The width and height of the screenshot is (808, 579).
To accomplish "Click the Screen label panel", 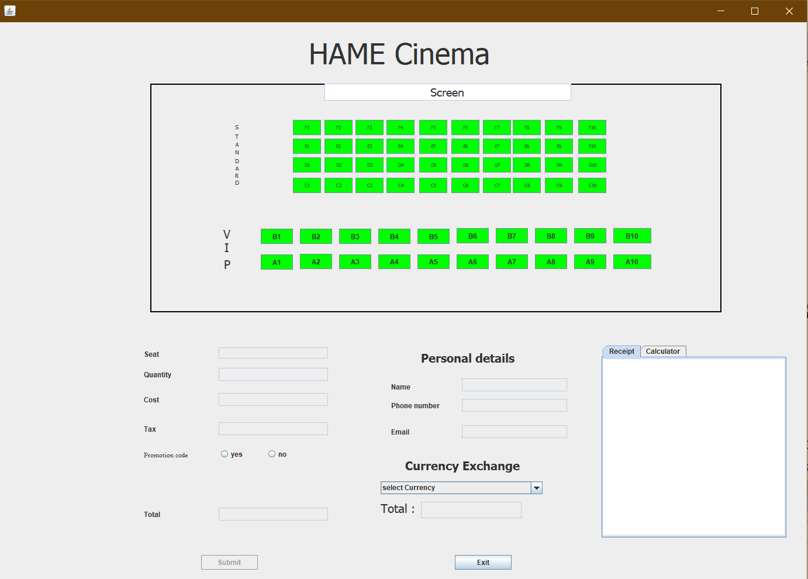I will pyautogui.click(x=448, y=92).
